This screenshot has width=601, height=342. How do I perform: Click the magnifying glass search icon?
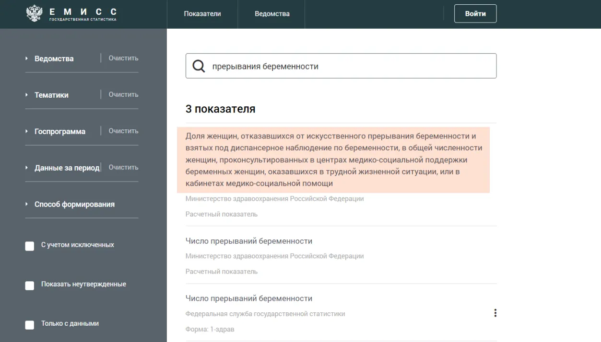(x=199, y=66)
